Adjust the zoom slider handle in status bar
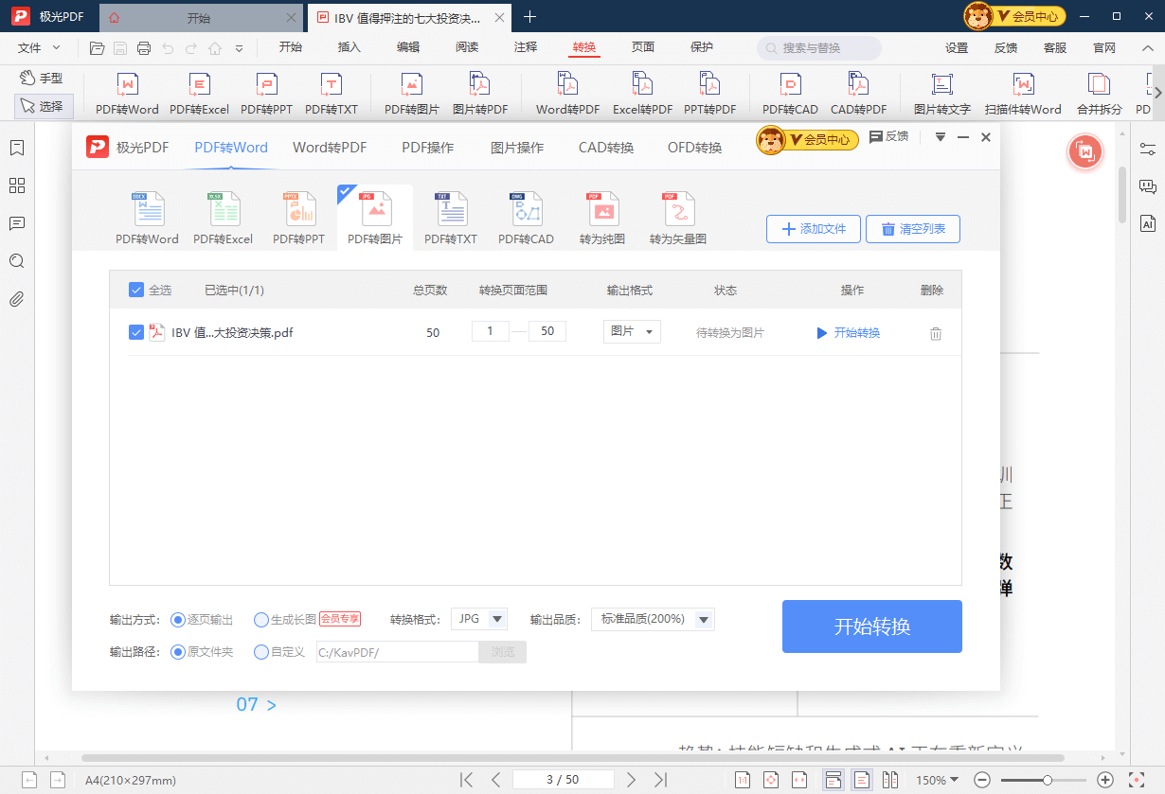This screenshot has width=1165, height=794. pyautogui.click(x=1048, y=780)
